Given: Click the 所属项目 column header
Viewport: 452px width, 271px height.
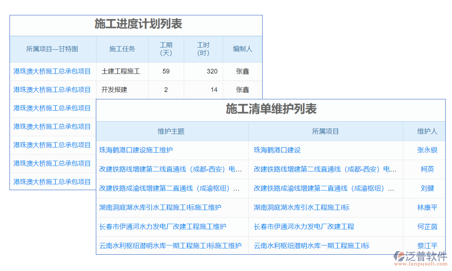Looking at the screenshot, I should 325,131.
